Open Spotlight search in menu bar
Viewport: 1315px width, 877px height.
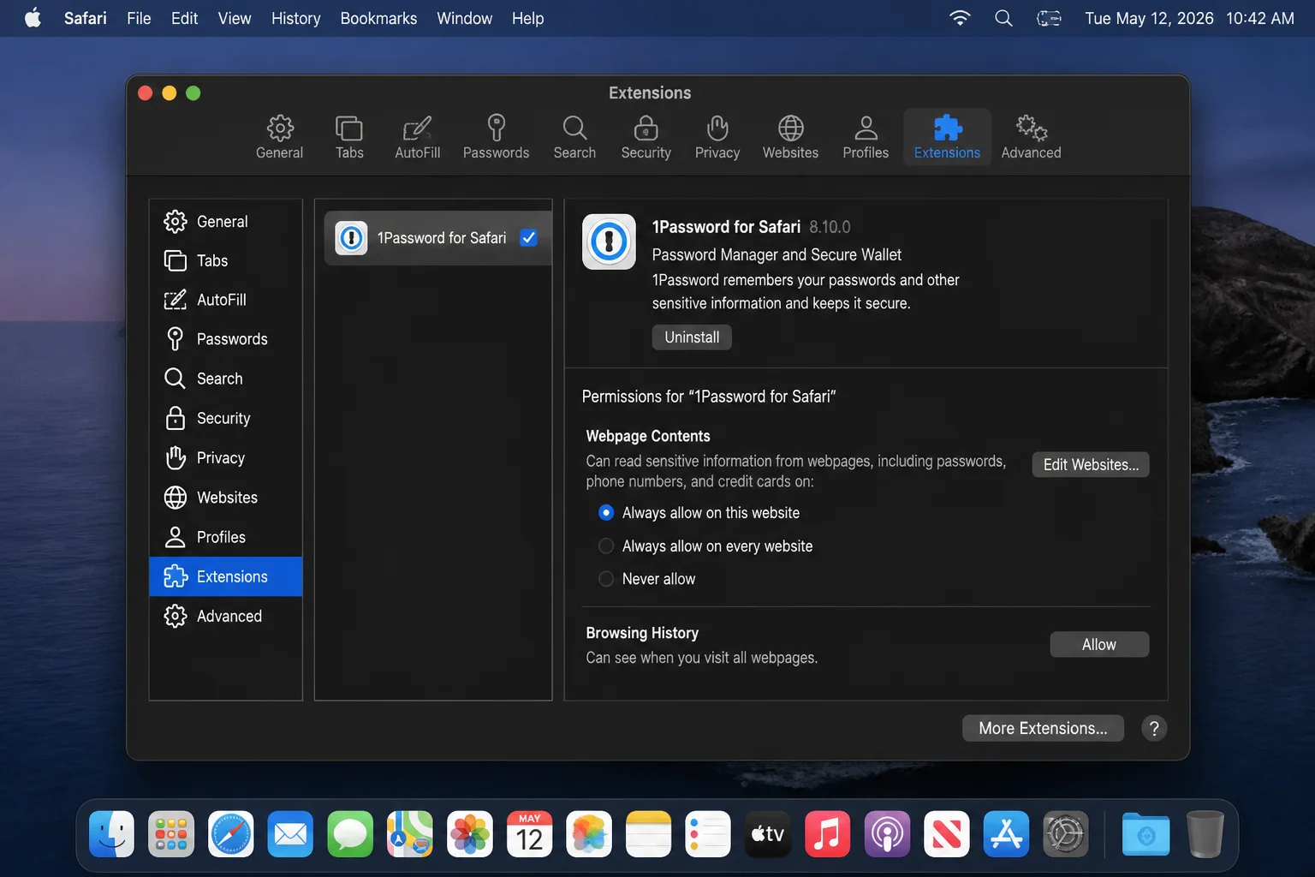1003,18
